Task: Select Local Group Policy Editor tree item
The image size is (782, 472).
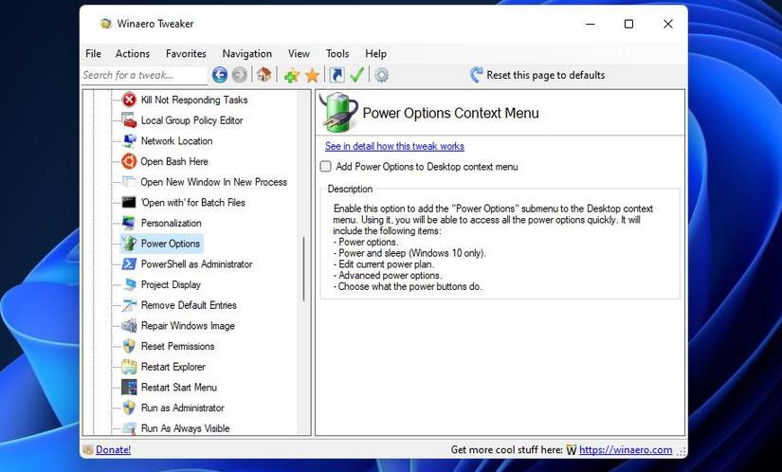Action: click(x=192, y=120)
